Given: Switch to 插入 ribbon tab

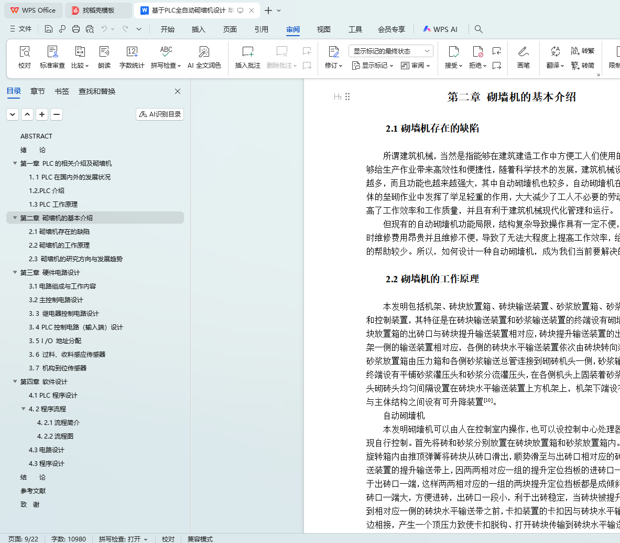Looking at the screenshot, I should tap(199, 29).
